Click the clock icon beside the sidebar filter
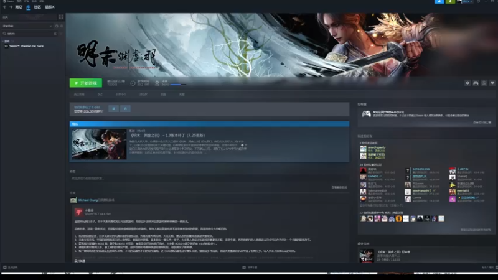The height and width of the screenshot is (280, 498). tap(57, 26)
